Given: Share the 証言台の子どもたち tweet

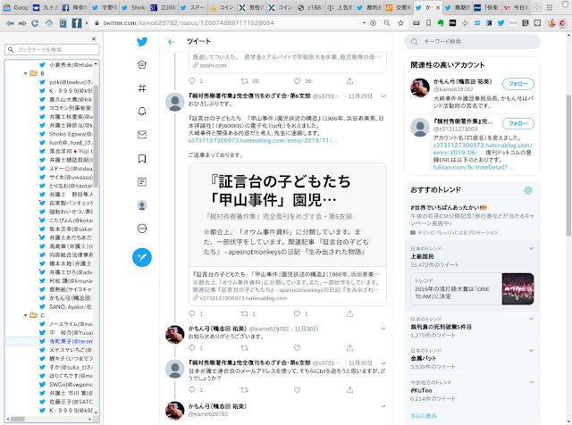Looking at the screenshot, I should tap(349, 313).
